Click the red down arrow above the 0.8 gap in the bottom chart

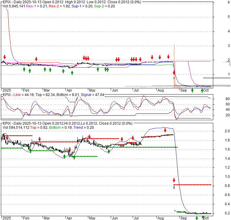174,180
